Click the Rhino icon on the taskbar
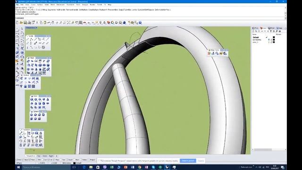Image resolution: width=302 pixels, height=170 pixels. pyautogui.click(x=167, y=167)
